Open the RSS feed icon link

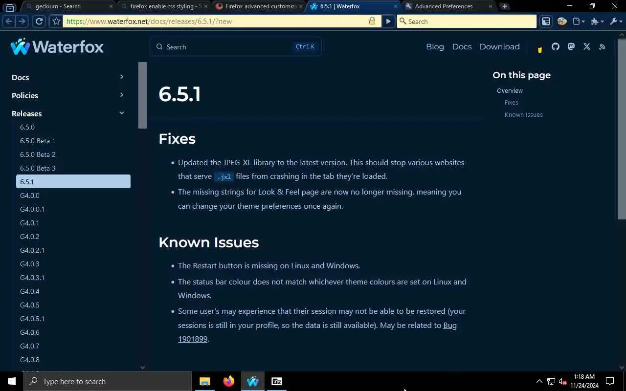click(603, 46)
